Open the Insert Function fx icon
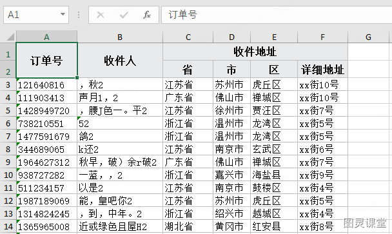 [147, 15]
